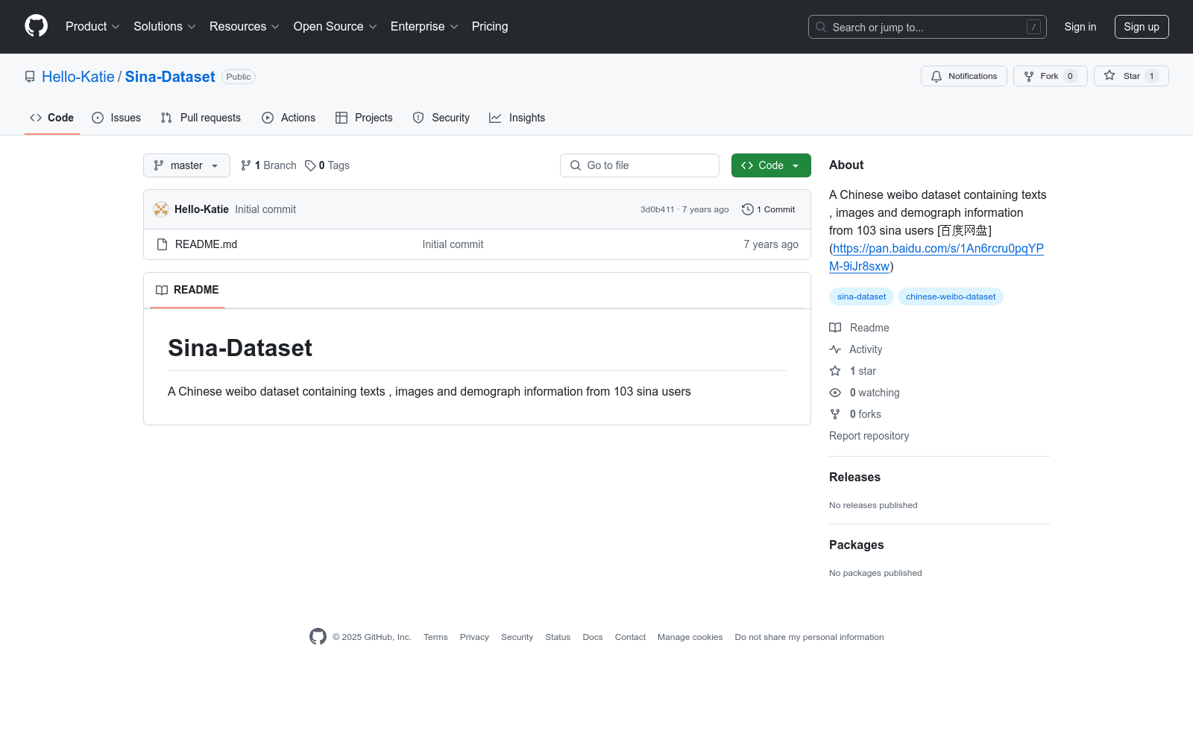Open the Projects tab
Screen dimensions: 1193x745
pos(364,118)
